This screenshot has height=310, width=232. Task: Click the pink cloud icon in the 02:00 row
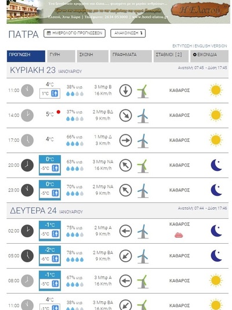coord(179,235)
